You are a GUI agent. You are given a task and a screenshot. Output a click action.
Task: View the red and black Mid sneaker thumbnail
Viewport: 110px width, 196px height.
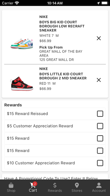click(22, 84)
